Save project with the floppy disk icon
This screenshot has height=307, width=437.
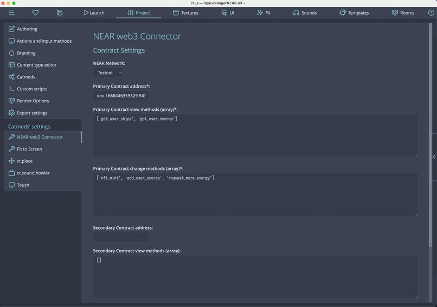60,12
